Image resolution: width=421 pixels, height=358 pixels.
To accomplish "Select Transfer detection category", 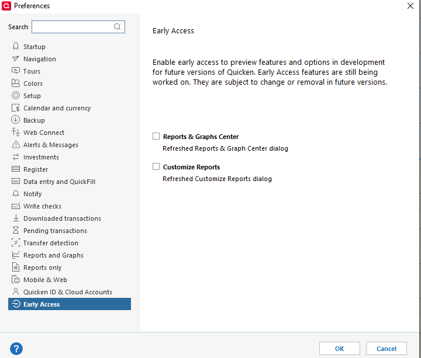I will point(51,243).
